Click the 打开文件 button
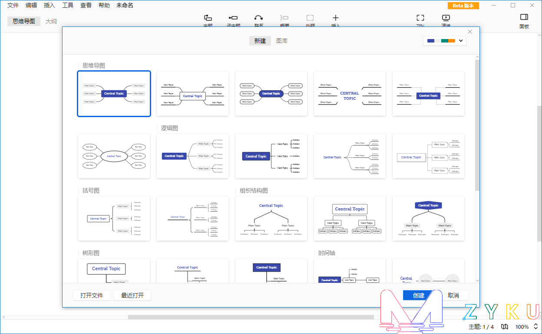Screen dimensions: 542x334 (x=92, y=295)
